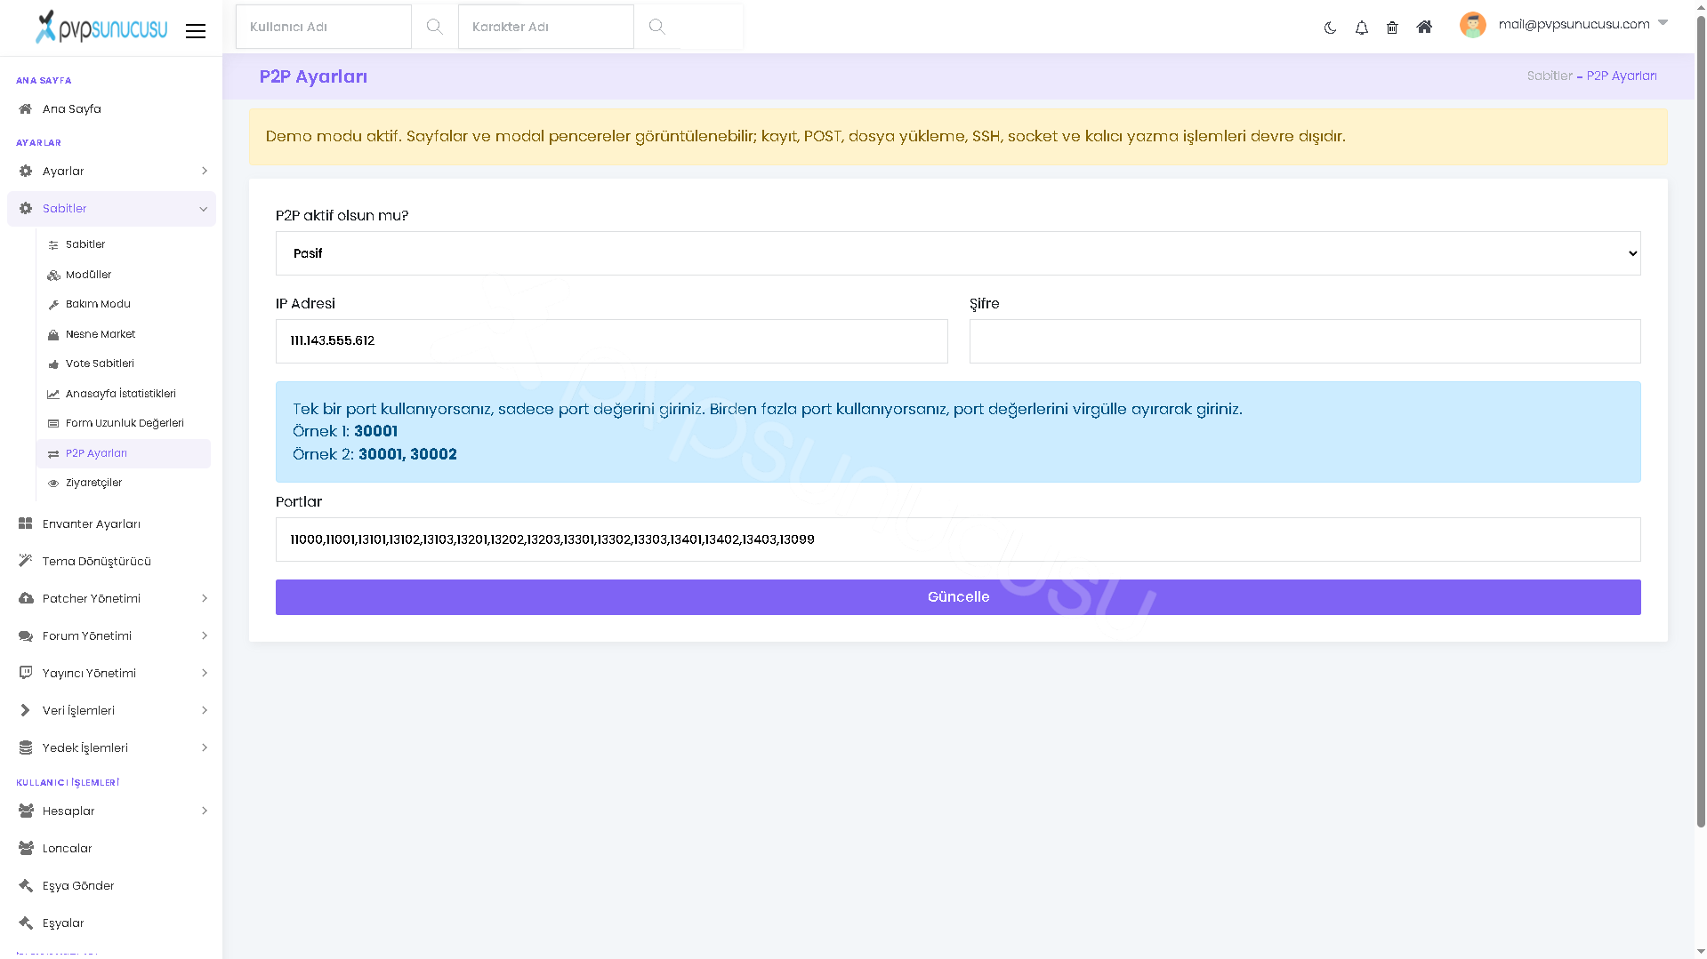The height and width of the screenshot is (959, 1707).
Task: Click the home icon in top bar
Action: 1424,28
